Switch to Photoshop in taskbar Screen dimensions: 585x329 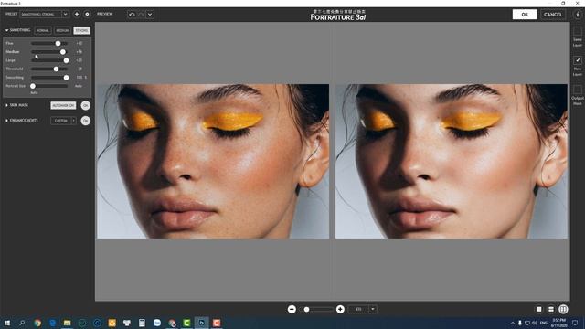[201, 323]
